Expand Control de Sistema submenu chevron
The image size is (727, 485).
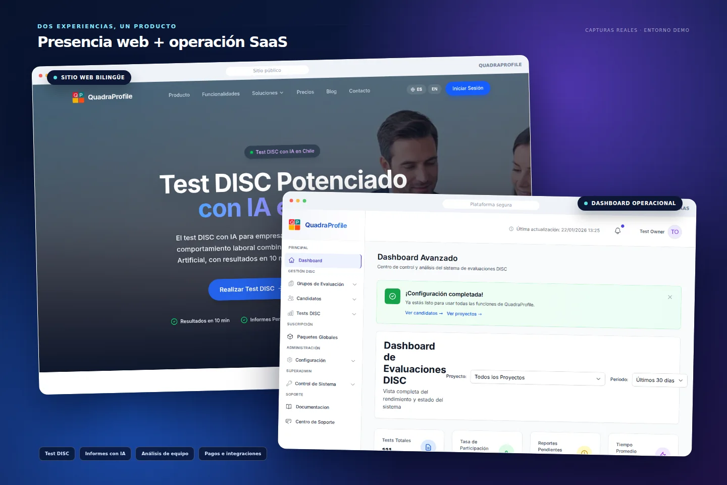353,384
